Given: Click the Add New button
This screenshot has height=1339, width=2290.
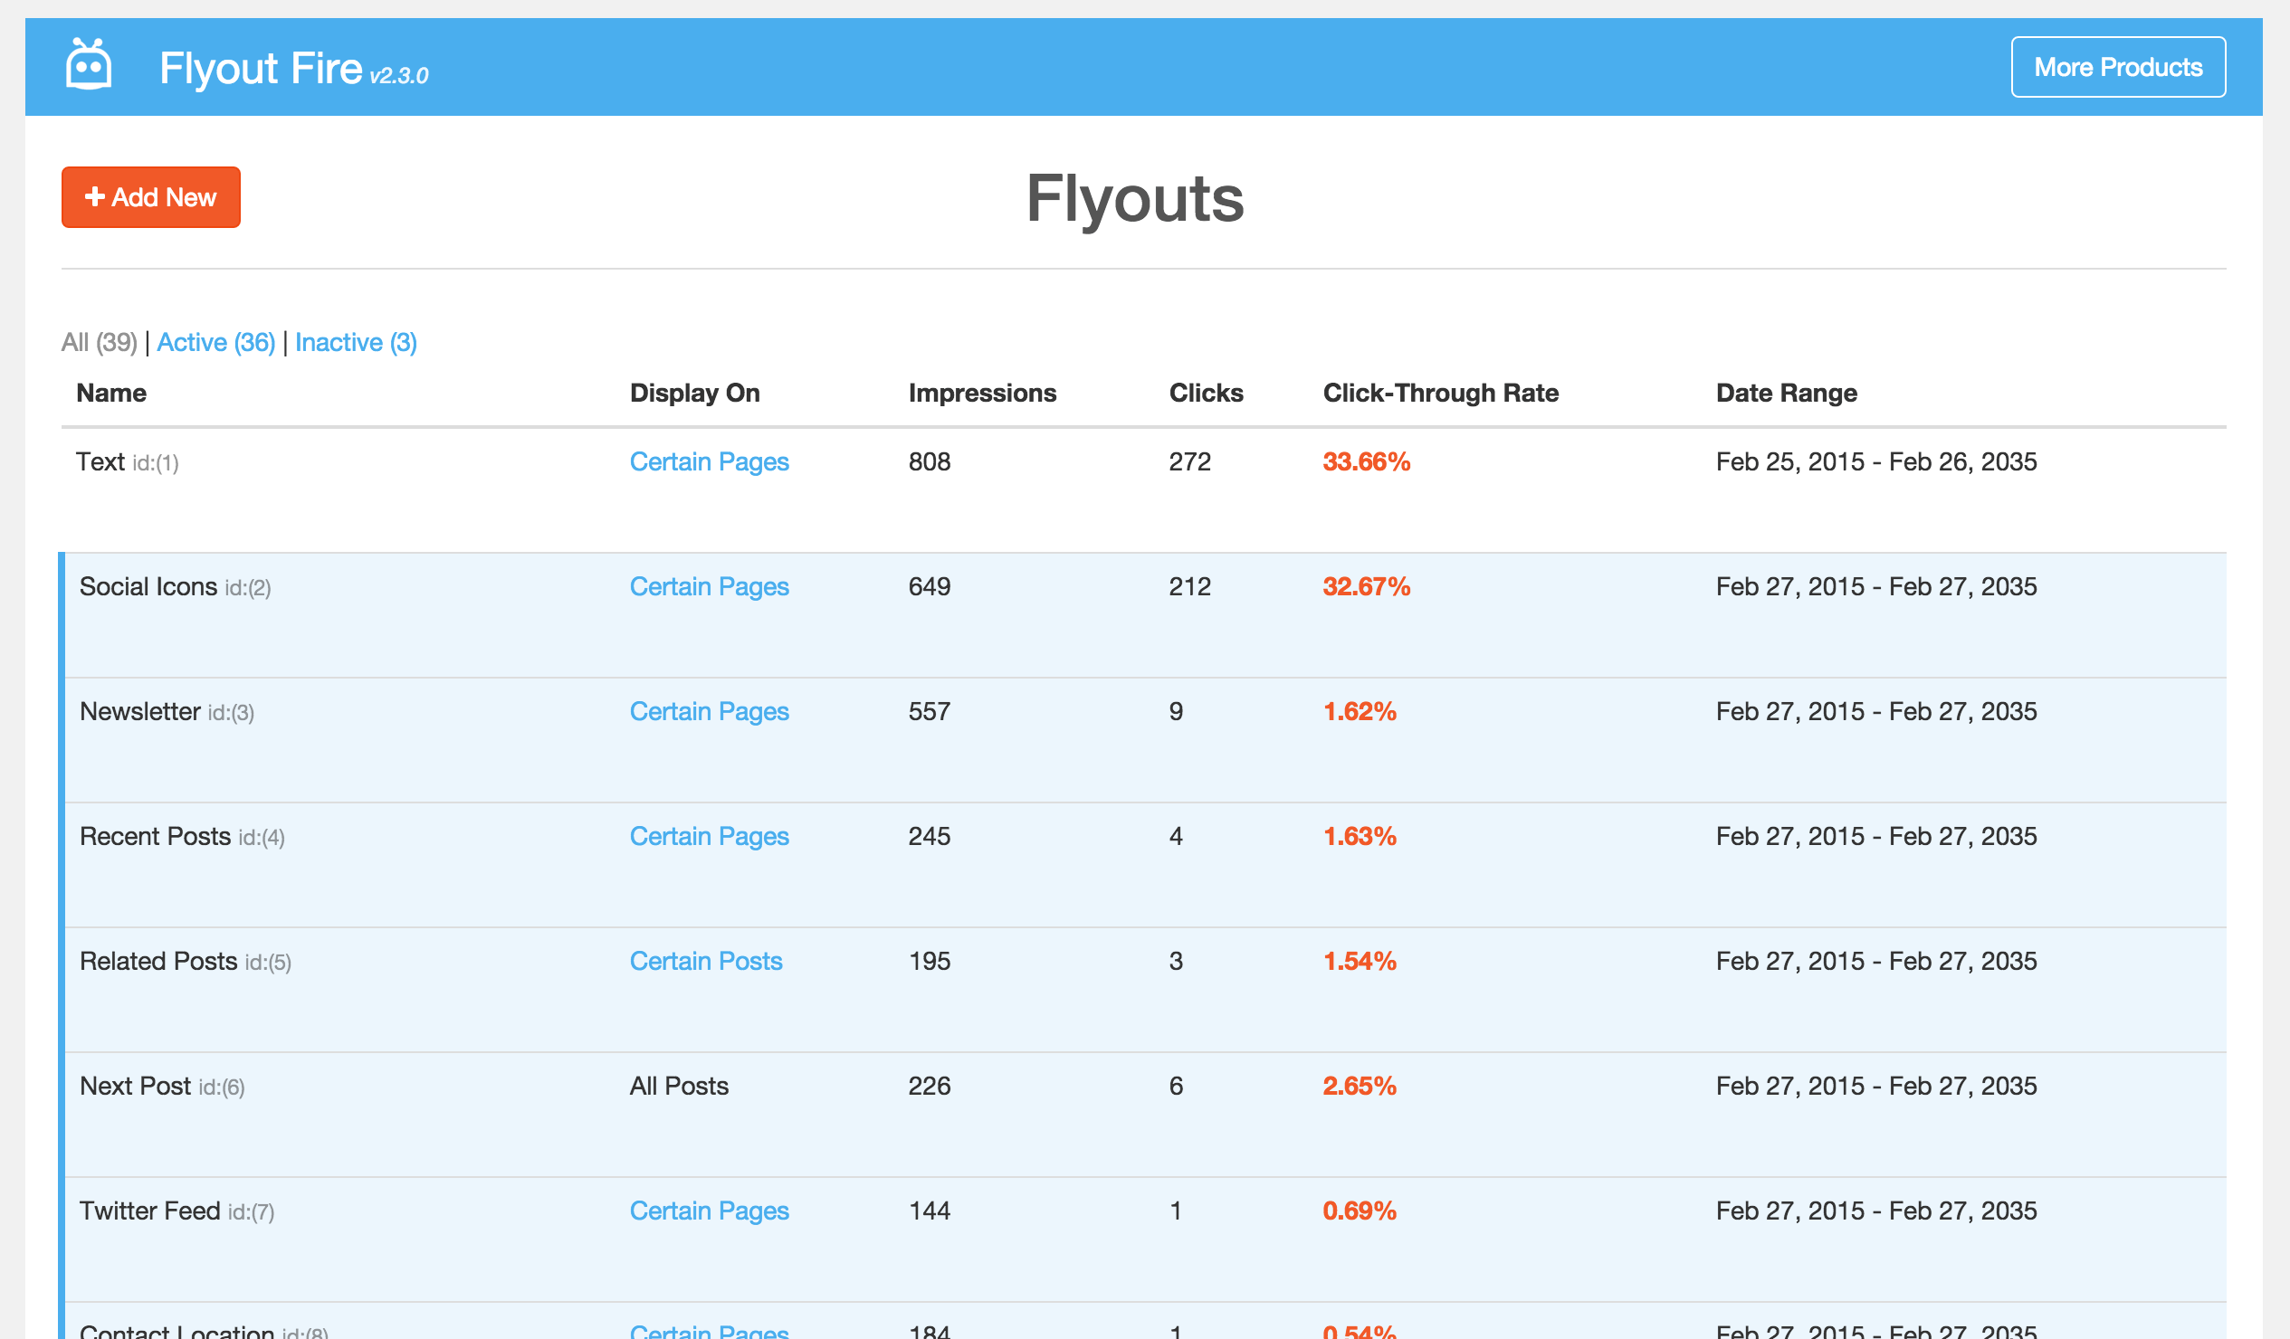Looking at the screenshot, I should 151,197.
